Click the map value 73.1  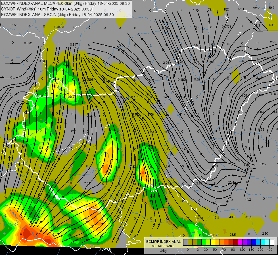pos(211,10)
